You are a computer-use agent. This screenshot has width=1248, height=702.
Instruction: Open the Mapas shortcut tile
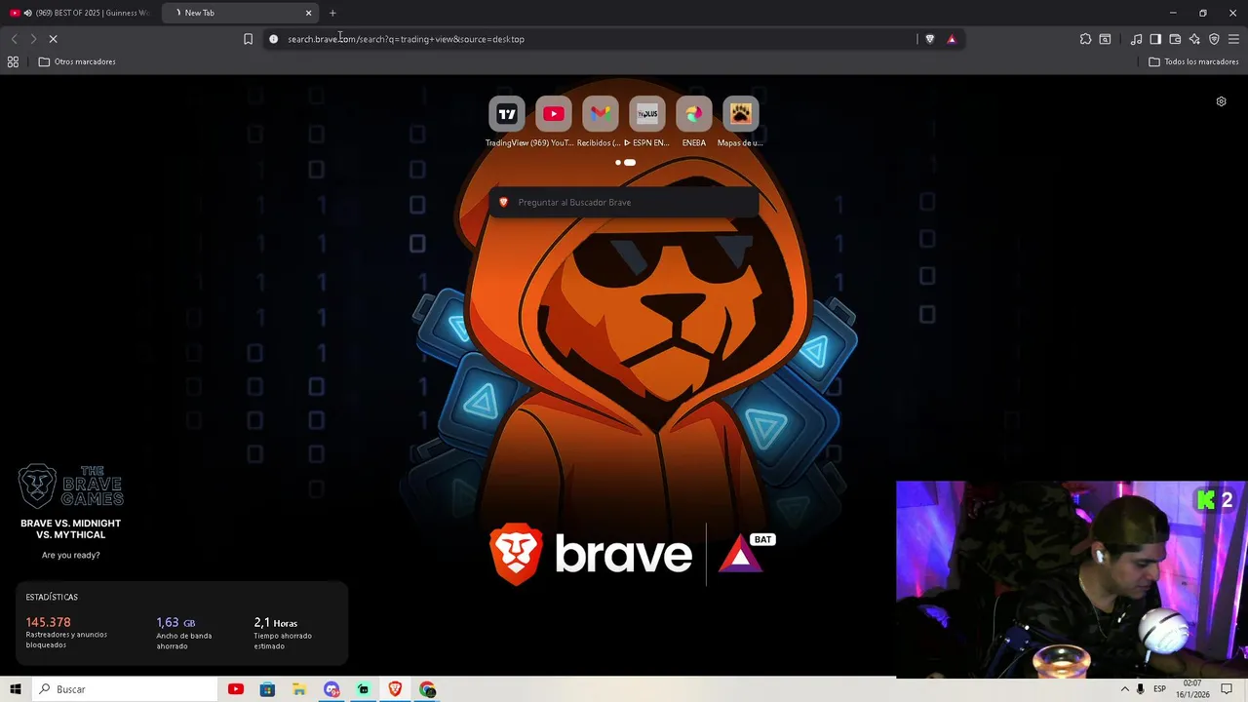click(741, 114)
